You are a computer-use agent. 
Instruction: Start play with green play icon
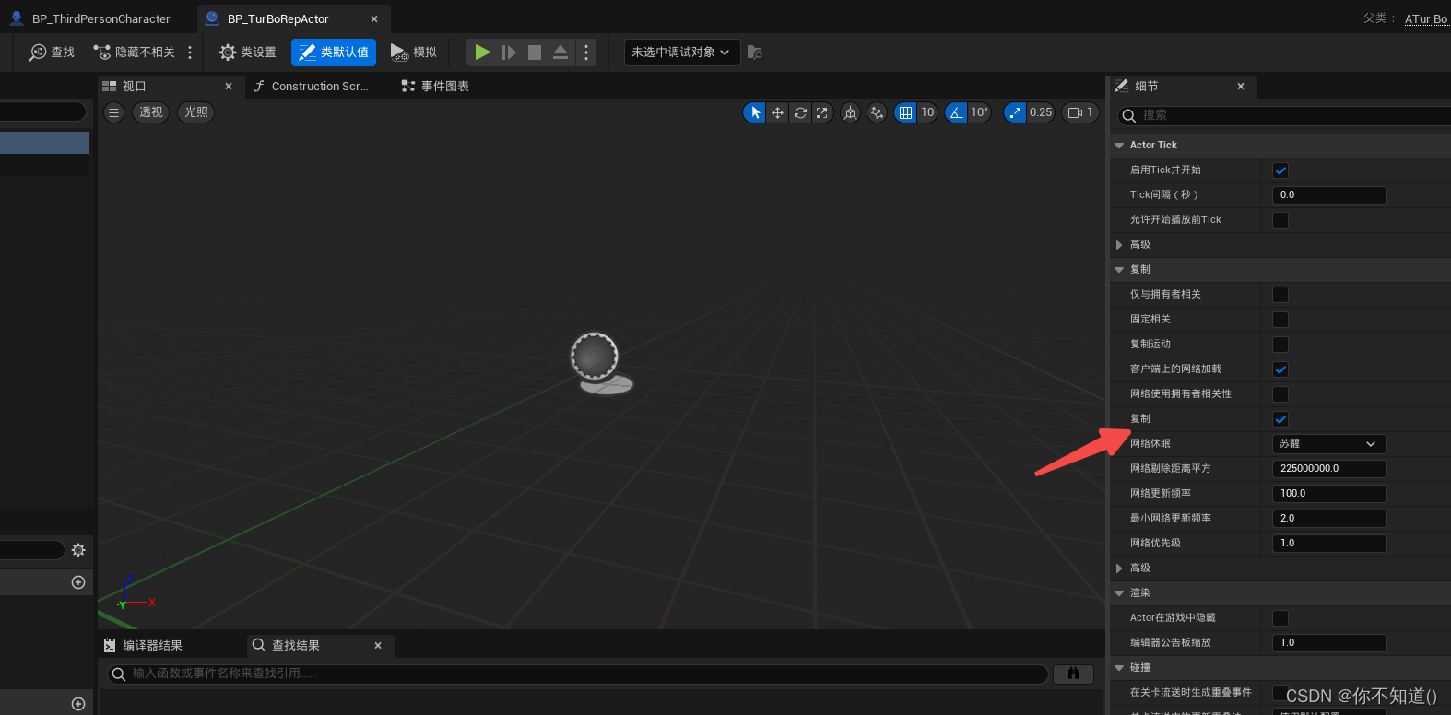pos(482,53)
